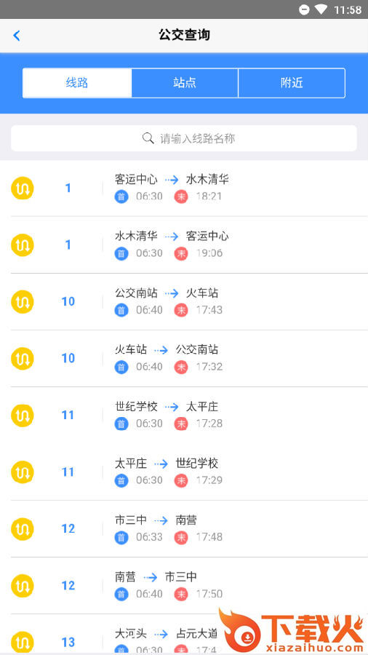
Task: Open route 1 from 客运中心 to 水木清华
Action: 184,188
